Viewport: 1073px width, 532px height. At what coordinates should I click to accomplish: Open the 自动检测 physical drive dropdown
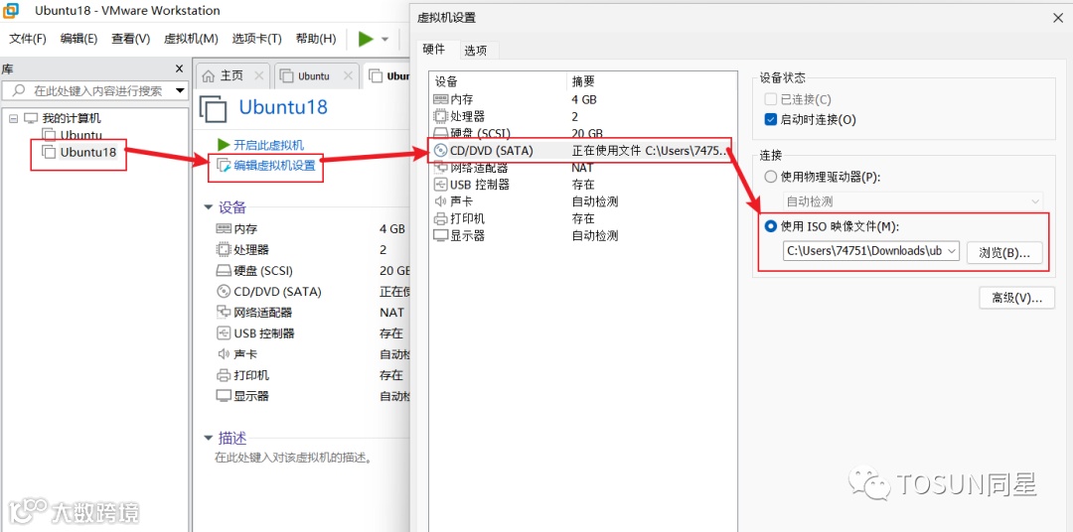point(913,201)
